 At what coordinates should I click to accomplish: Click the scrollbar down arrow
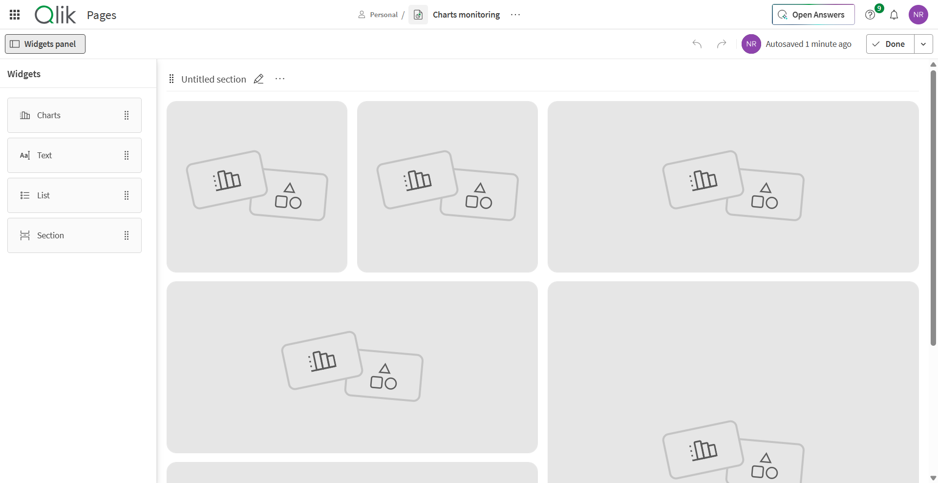point(933,478)
